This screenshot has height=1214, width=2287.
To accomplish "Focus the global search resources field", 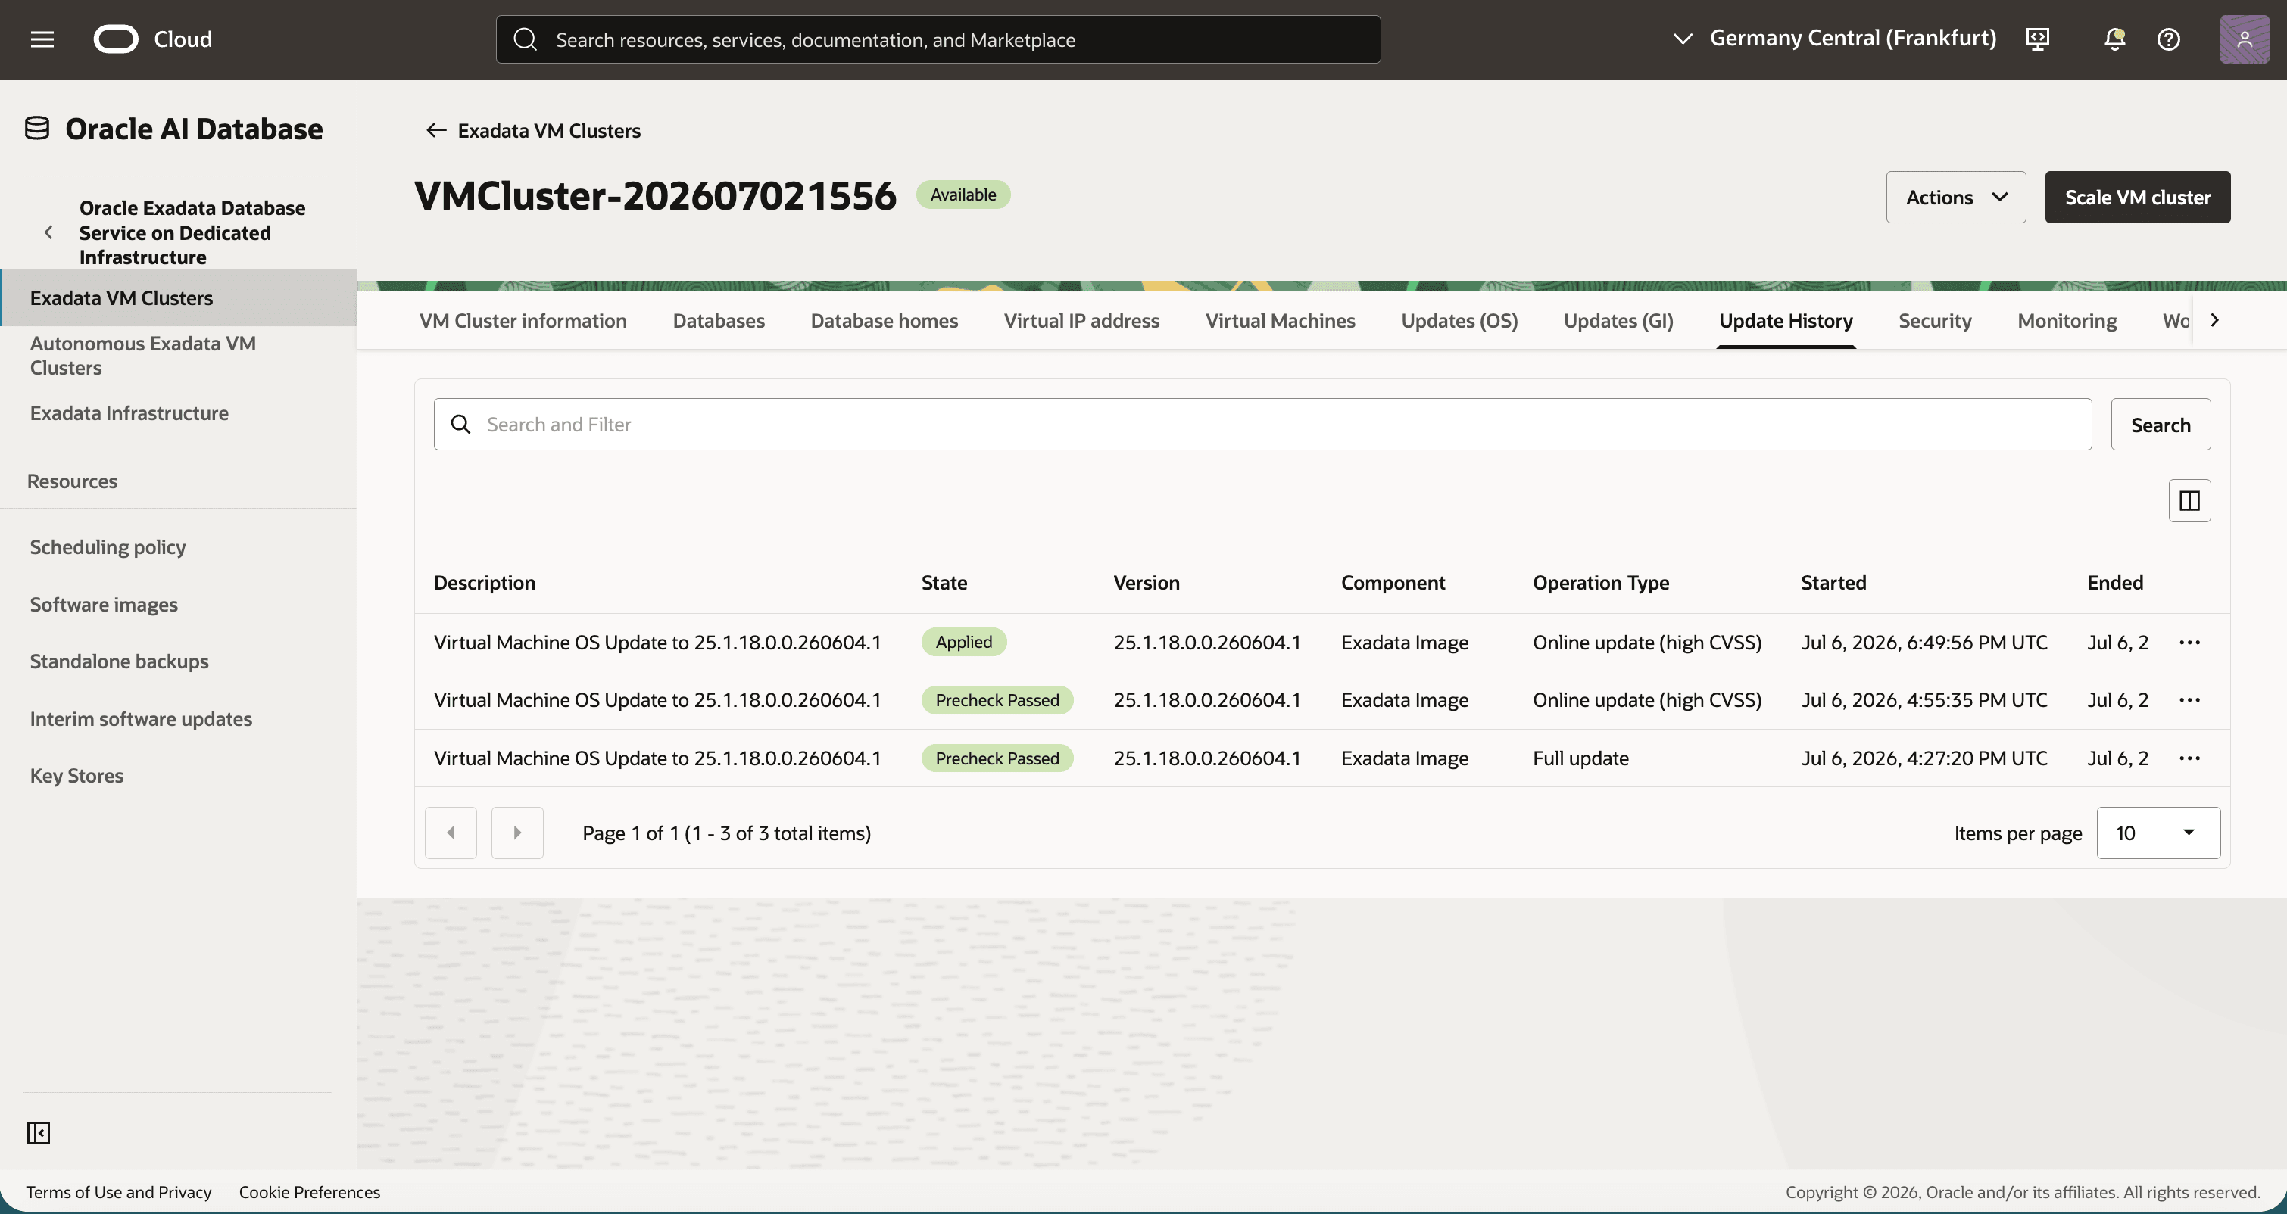I will (x=938, y=39).
